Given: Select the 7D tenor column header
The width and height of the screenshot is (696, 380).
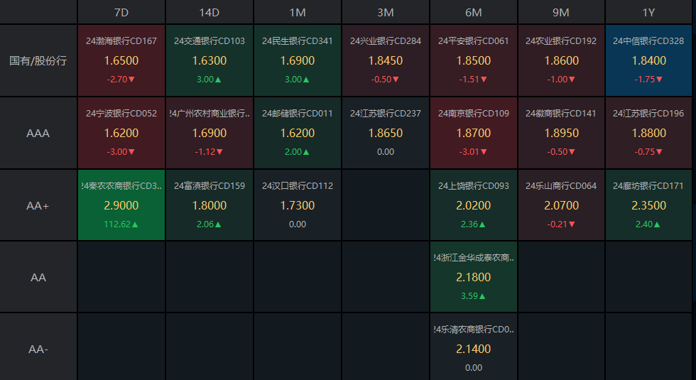Looking at the screenshot, I should [x=121, y=12].
